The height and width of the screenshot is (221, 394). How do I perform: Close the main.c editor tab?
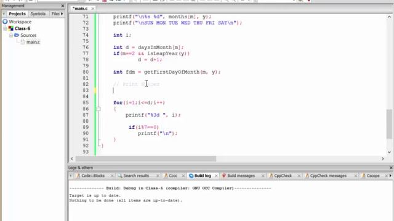point(93,9)
